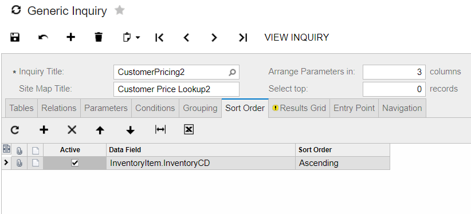The image size is (471, 214).
Task: Switch to the Conditions tab
Action: (155, 108)
